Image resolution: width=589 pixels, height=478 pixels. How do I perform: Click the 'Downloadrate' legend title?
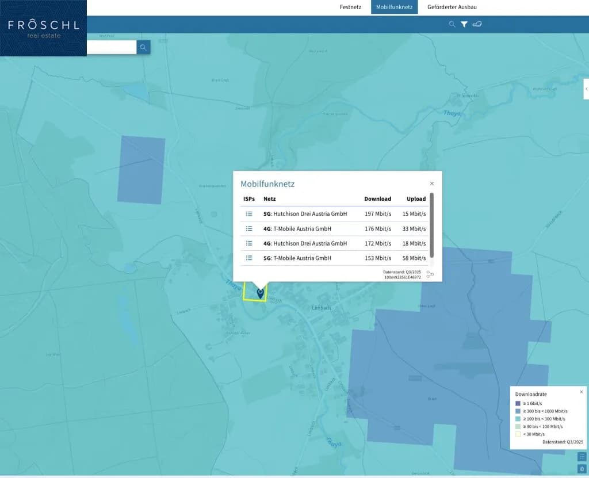coord(531,394)
